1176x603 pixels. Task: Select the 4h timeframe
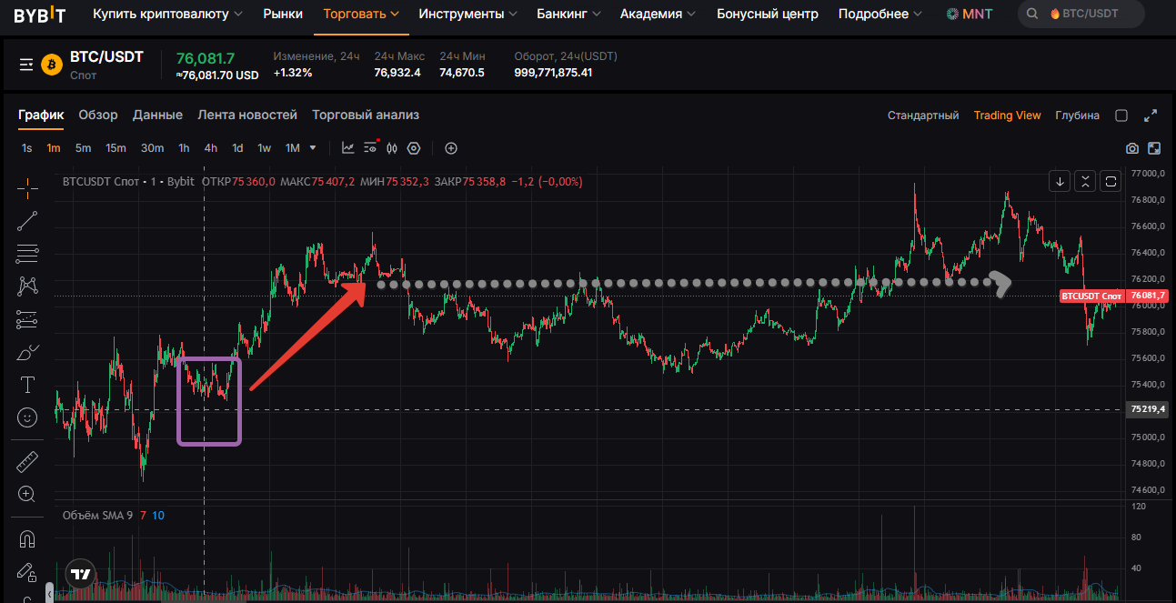(x=210, y=147)
